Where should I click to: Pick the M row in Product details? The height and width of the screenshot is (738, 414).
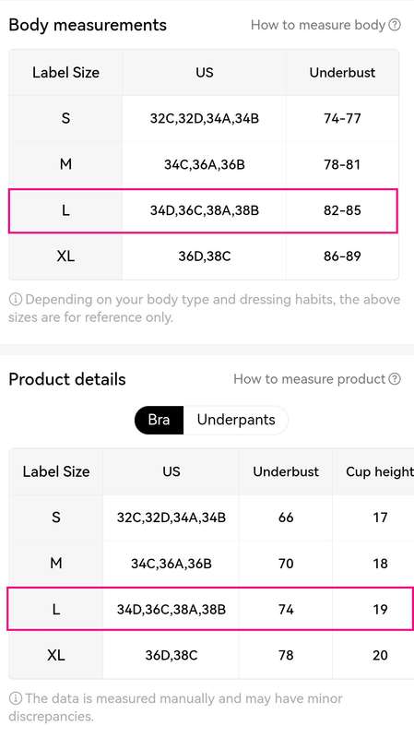pos(212,564)
